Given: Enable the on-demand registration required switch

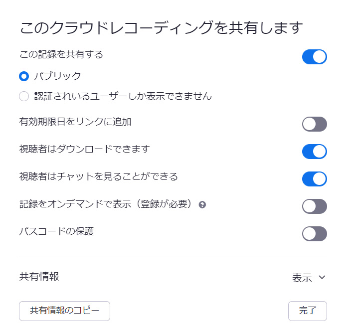Looking at the screenshot, I should [x=314, y=206].
